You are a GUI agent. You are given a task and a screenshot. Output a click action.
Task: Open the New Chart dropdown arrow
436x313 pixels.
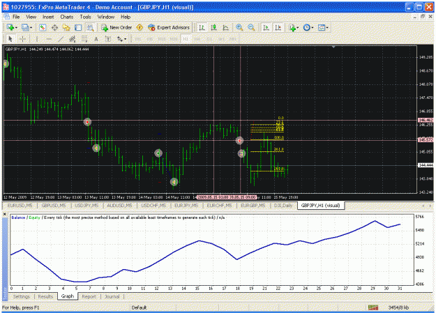click(x=16, y=27)
